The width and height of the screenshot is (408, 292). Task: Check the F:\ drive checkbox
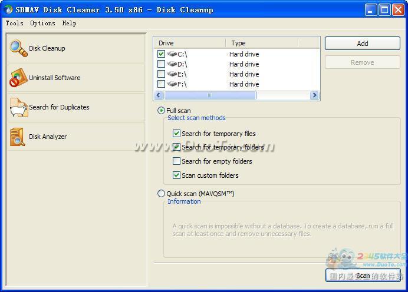[x=161, y=84]
